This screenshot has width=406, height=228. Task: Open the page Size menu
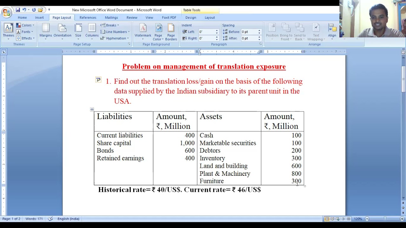(x=78, y=32)
